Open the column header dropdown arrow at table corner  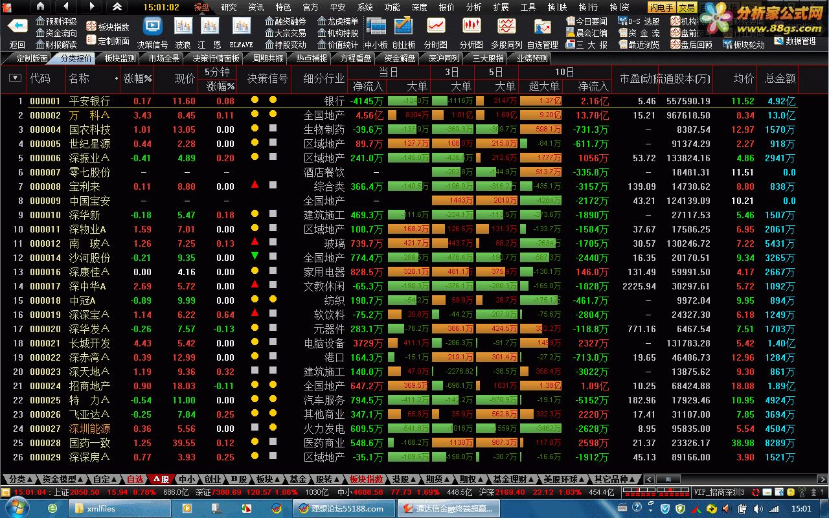16,78
